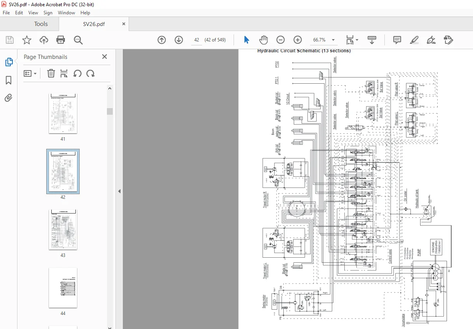Click the thumbnails panel scrollbar thumb

(110, 111)
